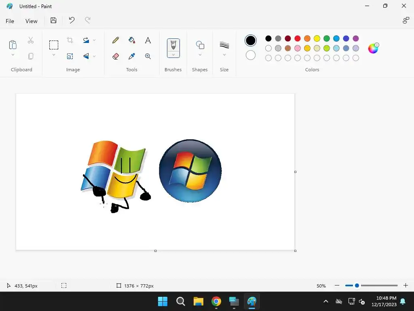
Task: Pick the orange color swatch
Action: click(307, 38)
